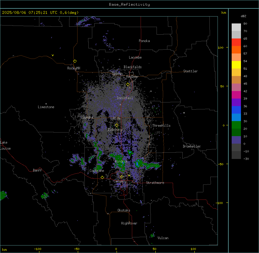Click the Banff label
Screen dimensions: 259x253
(37, 170)
